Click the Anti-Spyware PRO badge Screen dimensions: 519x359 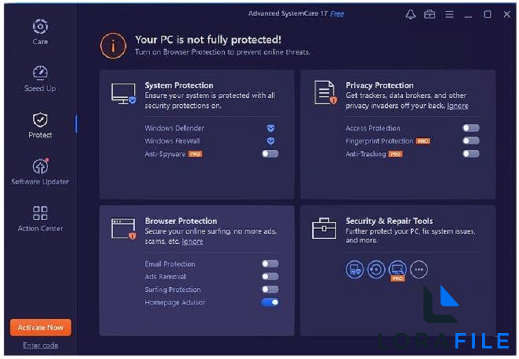[195, 154]
